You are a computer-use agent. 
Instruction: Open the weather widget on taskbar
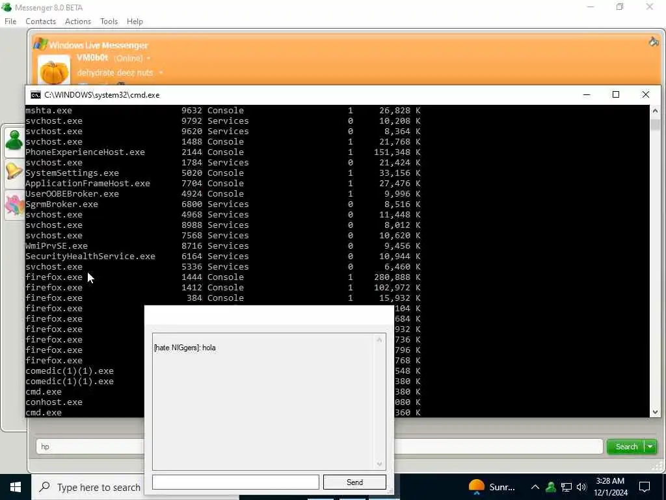coord(492,487)
